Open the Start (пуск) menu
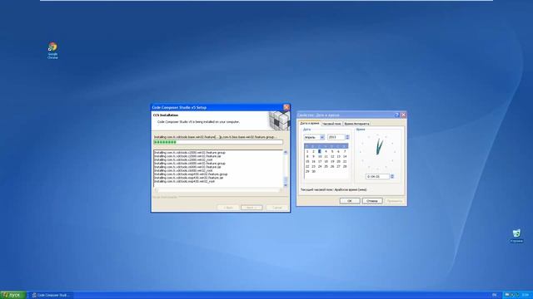The height and width of the screenshot is (299, 533). pyautogui.click(x=12, y=295)
